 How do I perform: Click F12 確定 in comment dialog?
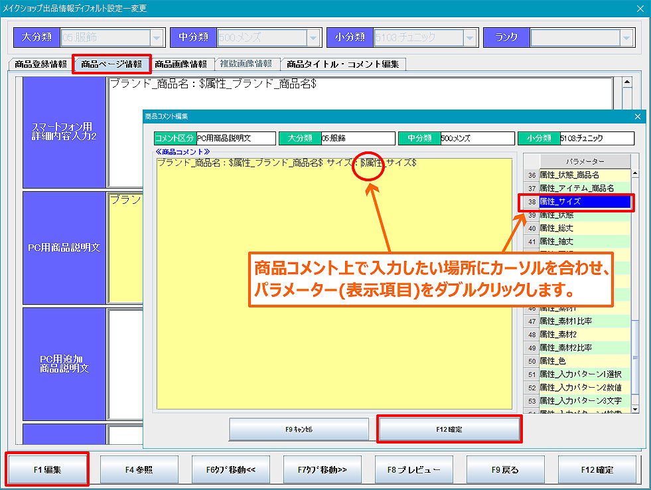pyautogui.click(x=449, y=429)
